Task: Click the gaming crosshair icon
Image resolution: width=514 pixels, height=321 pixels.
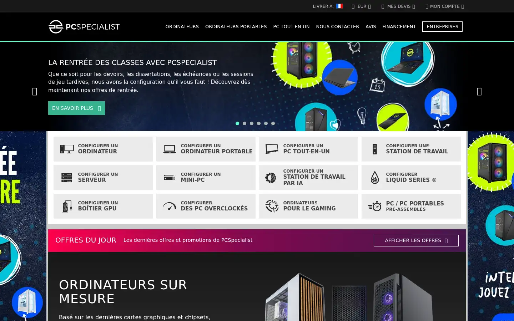Action: (272, 206)
